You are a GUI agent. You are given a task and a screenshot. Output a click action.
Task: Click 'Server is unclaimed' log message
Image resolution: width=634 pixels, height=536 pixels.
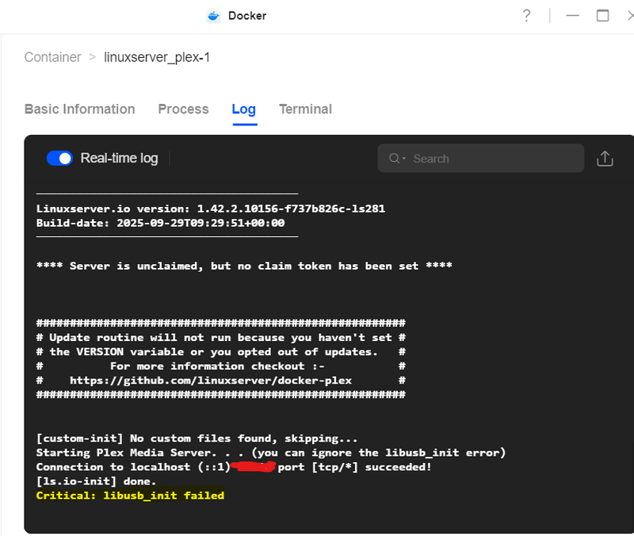(x=244, y=266)
